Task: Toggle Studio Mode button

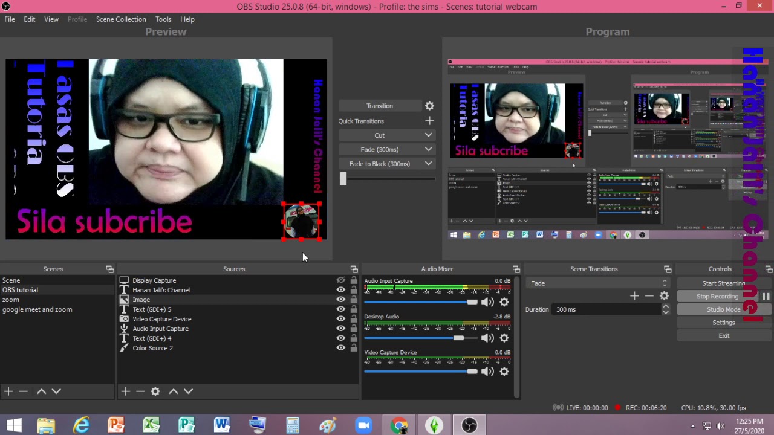Action: tap(723, 309)
